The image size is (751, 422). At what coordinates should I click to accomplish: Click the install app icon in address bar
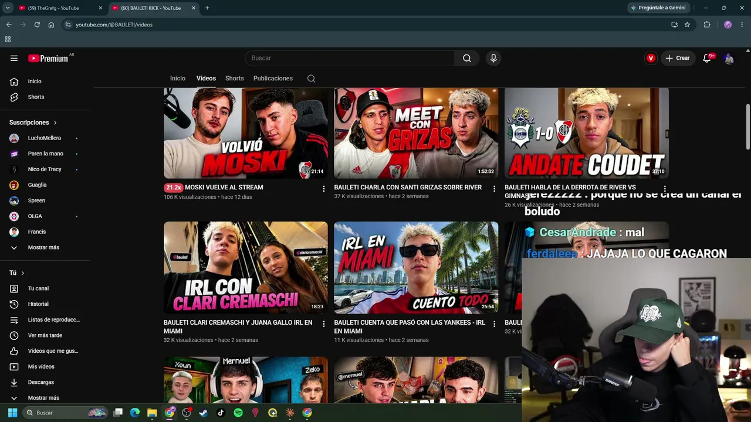[674, 25]
